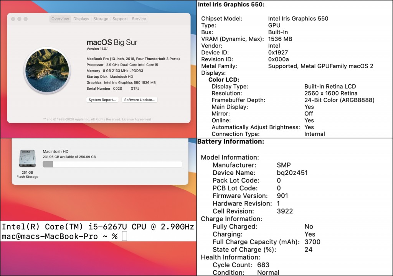Select the Startup Disk 'Macintosh HD' value
The height and width of the screenshot is (276, 393).
click(122, 77)
